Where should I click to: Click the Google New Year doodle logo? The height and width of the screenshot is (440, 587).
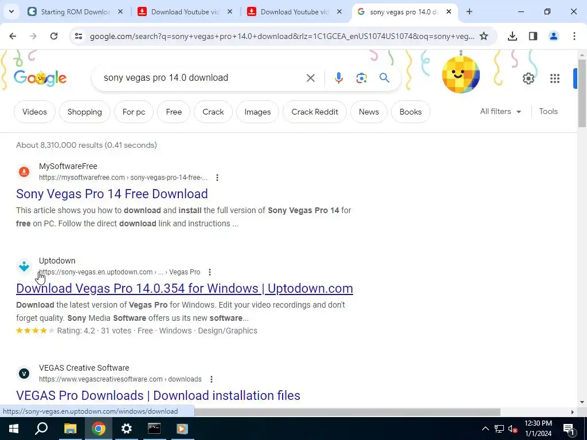(x=40, y=78)
